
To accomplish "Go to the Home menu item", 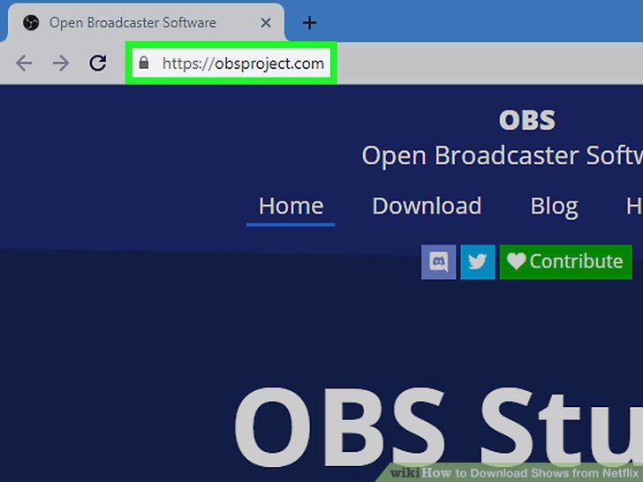I will tap(291, 206).
